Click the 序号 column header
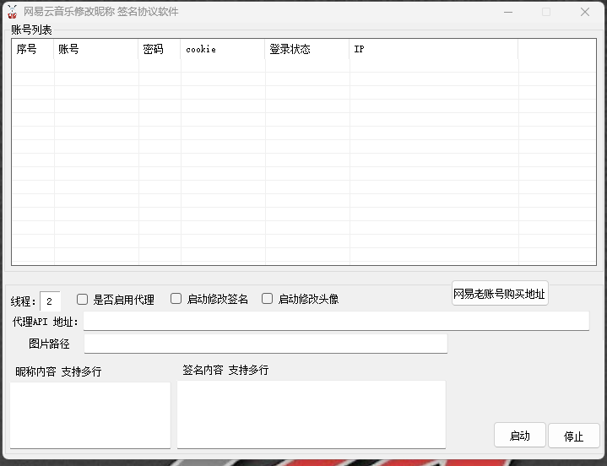This screenshot has width=607, height=466. click(32, 50)
